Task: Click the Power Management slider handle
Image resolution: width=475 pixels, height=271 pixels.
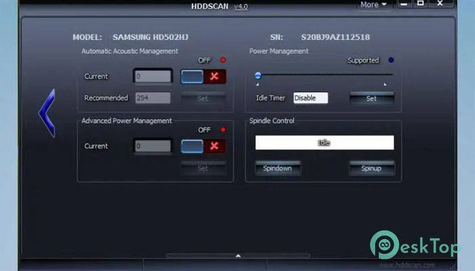Action: [x=258, y=75]
